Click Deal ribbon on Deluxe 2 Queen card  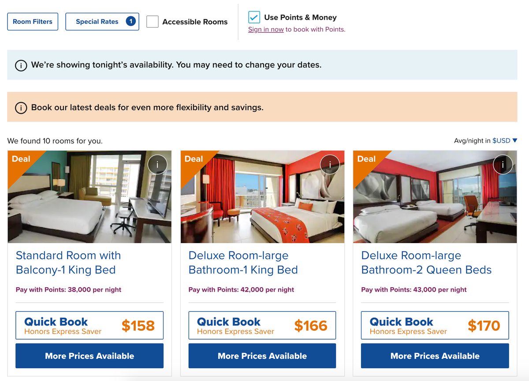366,159
